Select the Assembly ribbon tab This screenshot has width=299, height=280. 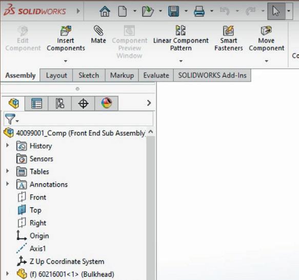coord(21,75)
